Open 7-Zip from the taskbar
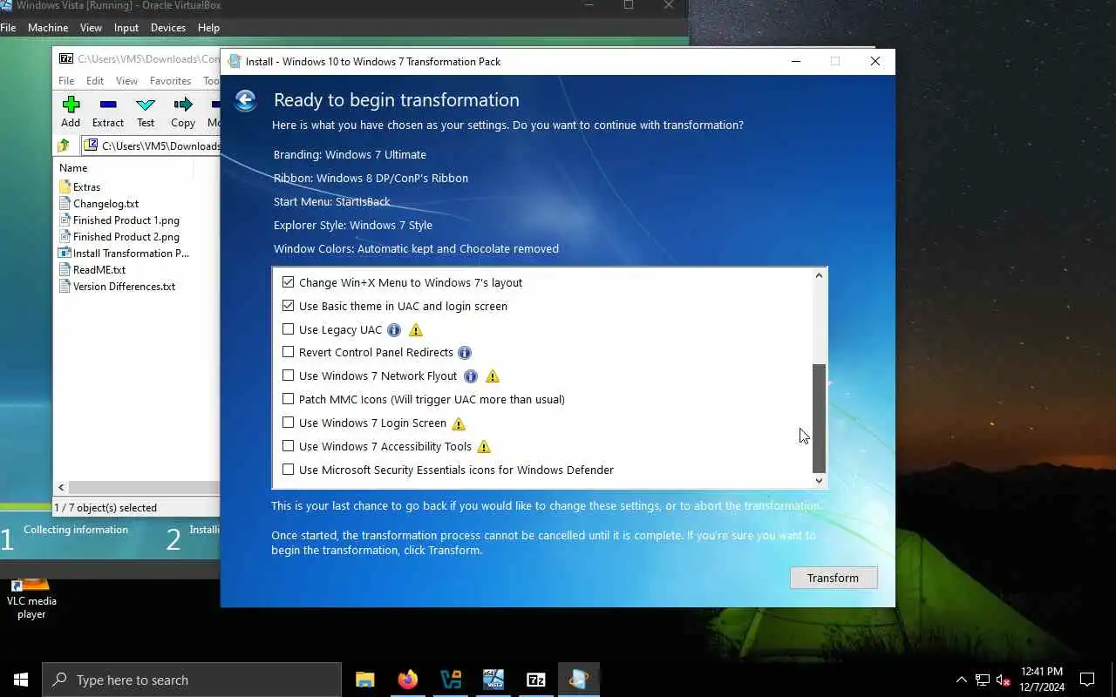The width and height of the screenshot is (1116, 697). (536, 680)
